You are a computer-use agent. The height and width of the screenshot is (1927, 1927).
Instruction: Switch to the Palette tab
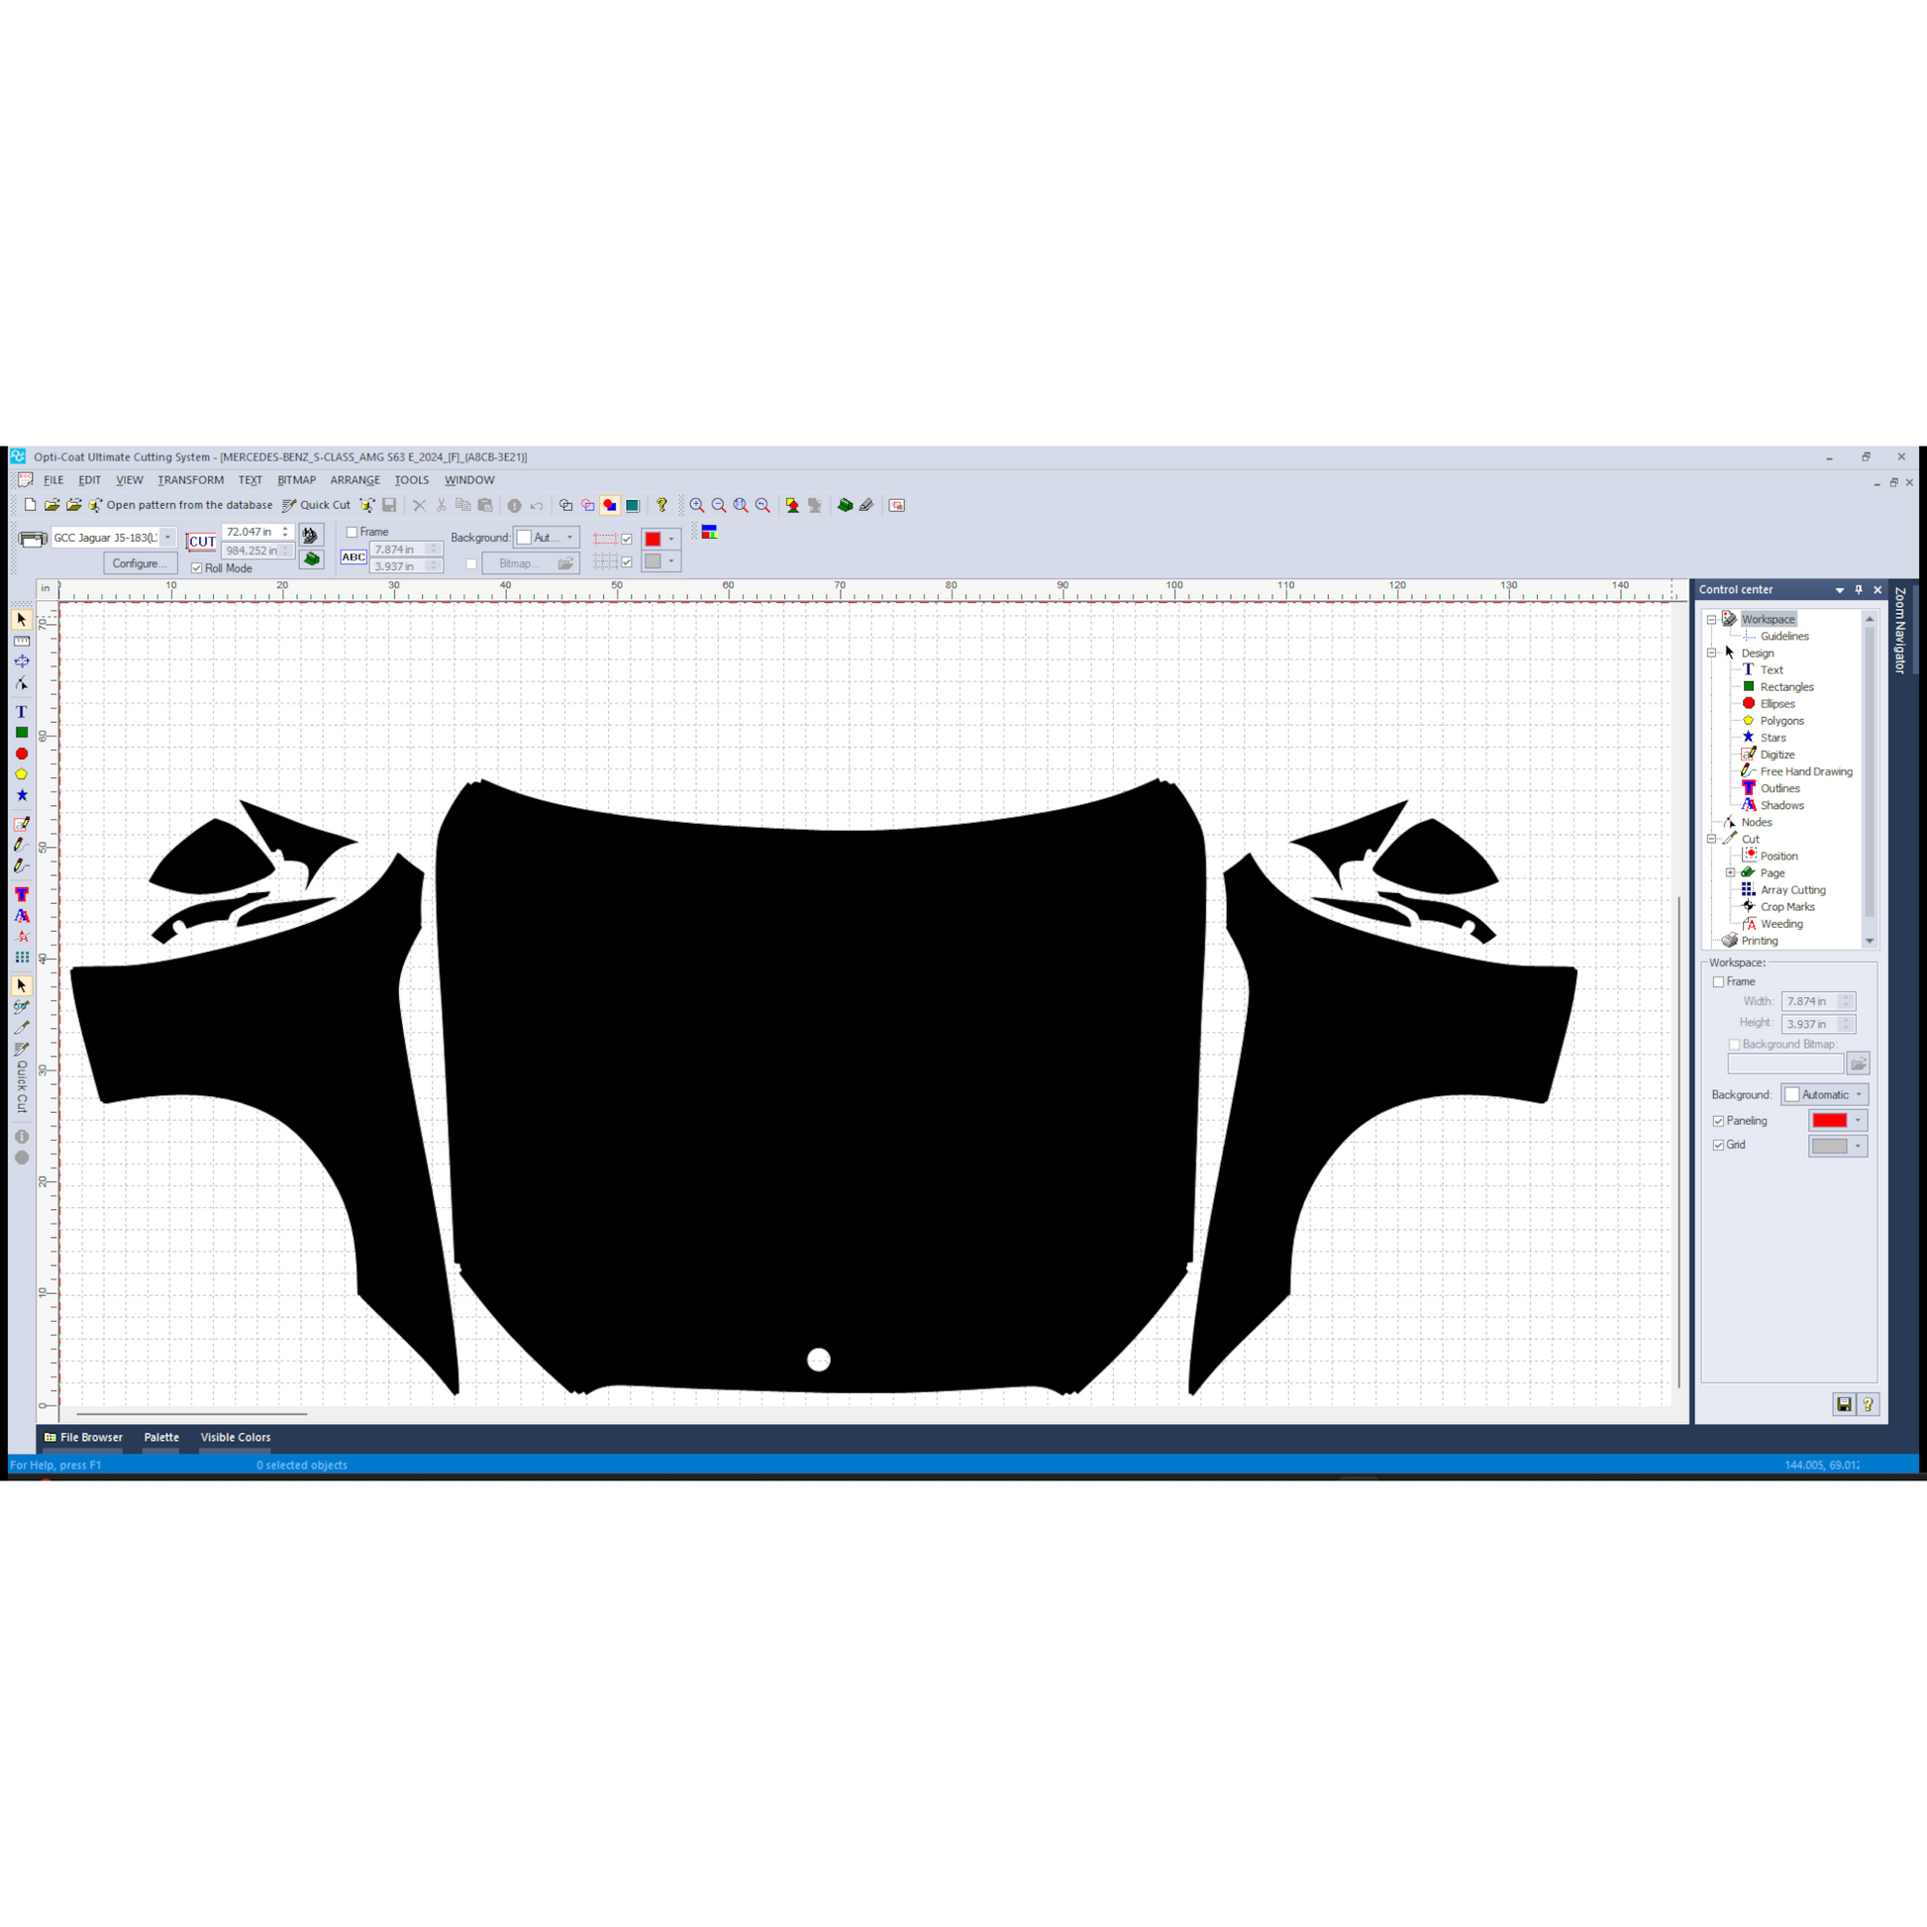click(x=160, y=1437)
